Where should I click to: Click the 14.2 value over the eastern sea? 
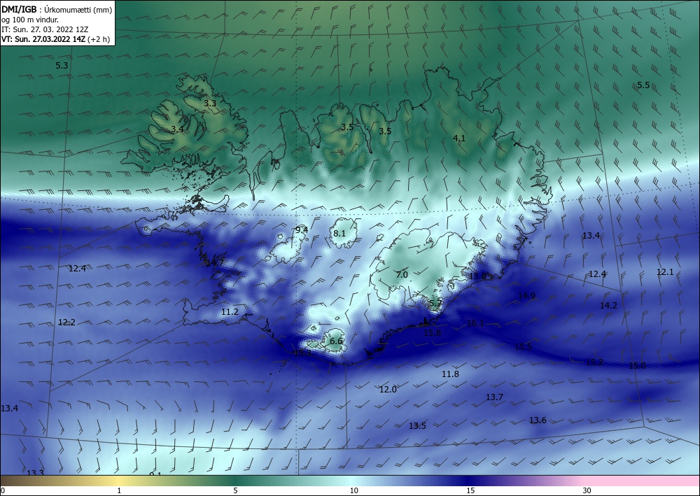pos(608,306)
